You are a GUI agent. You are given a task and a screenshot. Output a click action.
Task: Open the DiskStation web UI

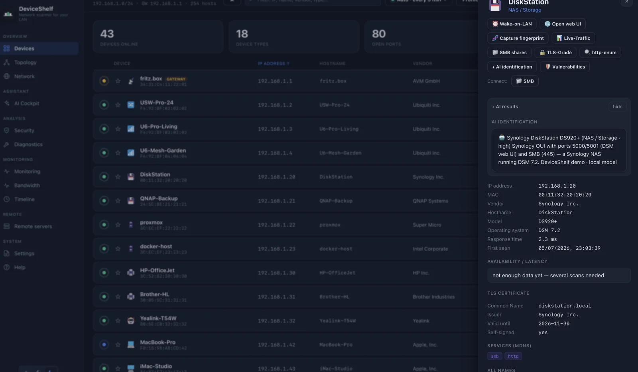point(563,24)
